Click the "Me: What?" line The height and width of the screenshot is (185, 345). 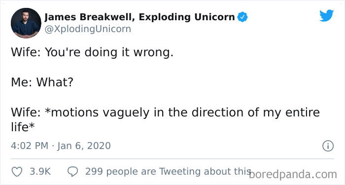coord(42,82)
